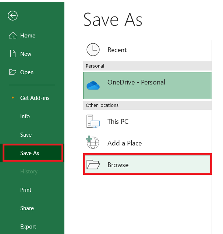Click the OneDrive cloud icon
Image resolution: width=223 pixels, height=234 pixels.
coord(93,86)
